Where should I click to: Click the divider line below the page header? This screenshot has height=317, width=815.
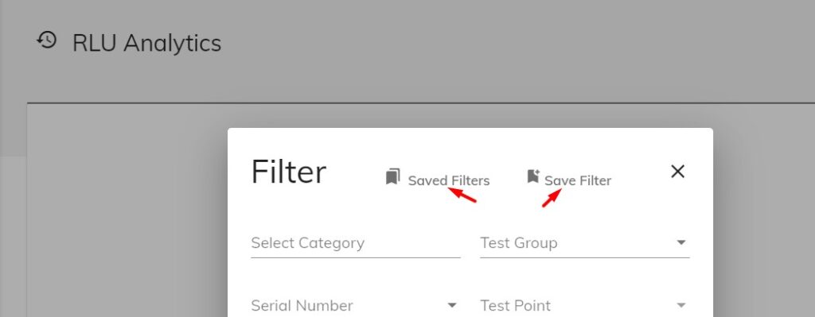pyautogui.click(x=421, y=103)
